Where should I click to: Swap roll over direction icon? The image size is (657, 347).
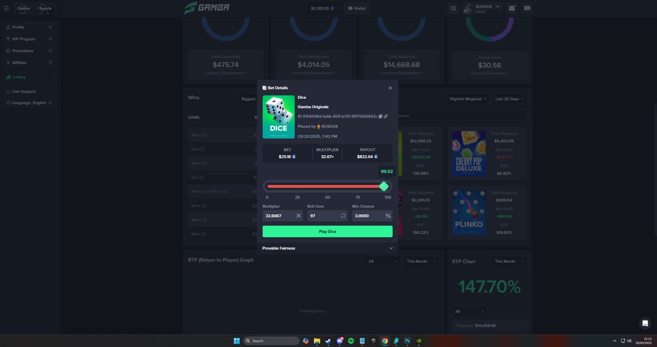[x=343, y=216]
